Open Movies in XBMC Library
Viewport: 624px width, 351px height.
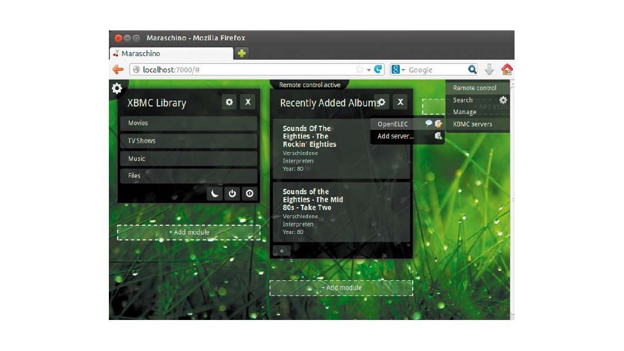(x=188, y=123)
